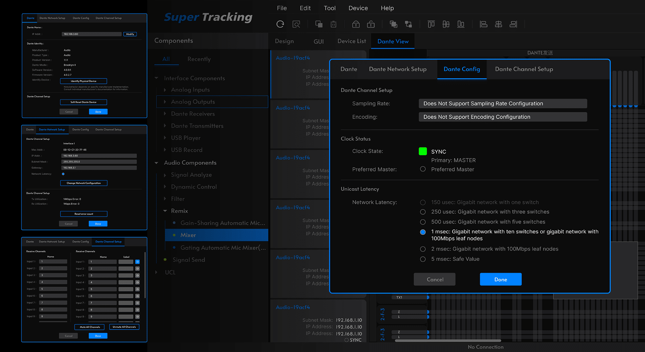Open the Device menu

358,8
